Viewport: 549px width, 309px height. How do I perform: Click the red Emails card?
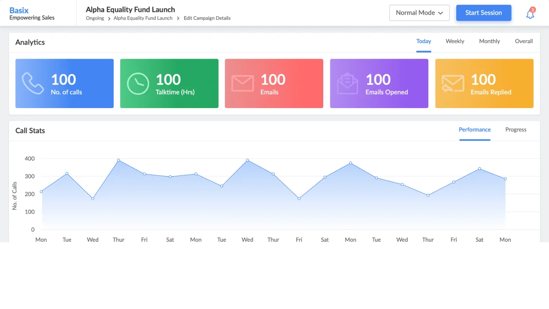[274, 83]
